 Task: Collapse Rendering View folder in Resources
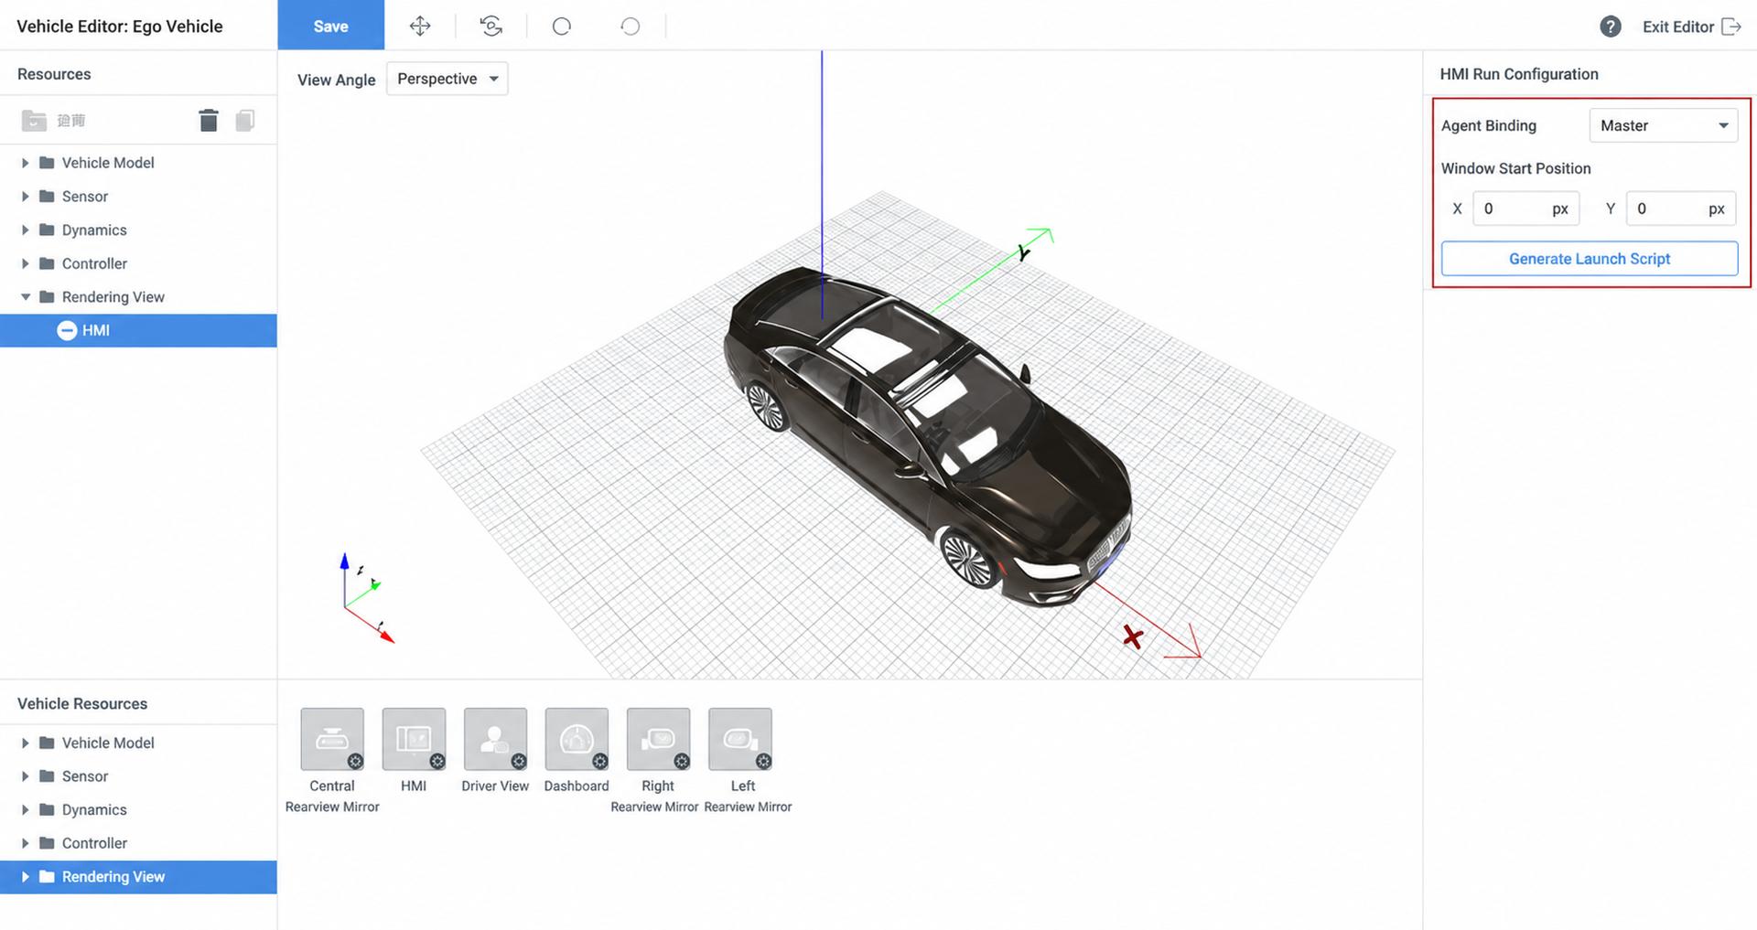[x=26, y=297]
